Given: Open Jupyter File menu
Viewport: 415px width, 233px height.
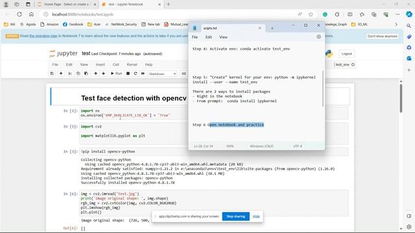Looking at the screenshot, I should [x=55, y=65].
